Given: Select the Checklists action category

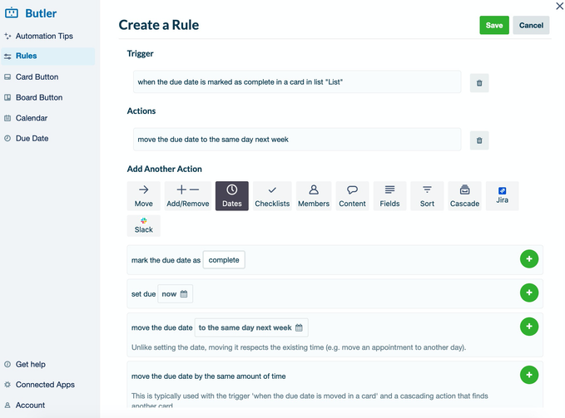Looking at the screenshot, I should click(x=272, y=196).
